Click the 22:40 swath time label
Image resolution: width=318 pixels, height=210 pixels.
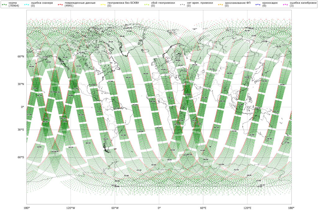pyautogui.click(x=234, y=131)
